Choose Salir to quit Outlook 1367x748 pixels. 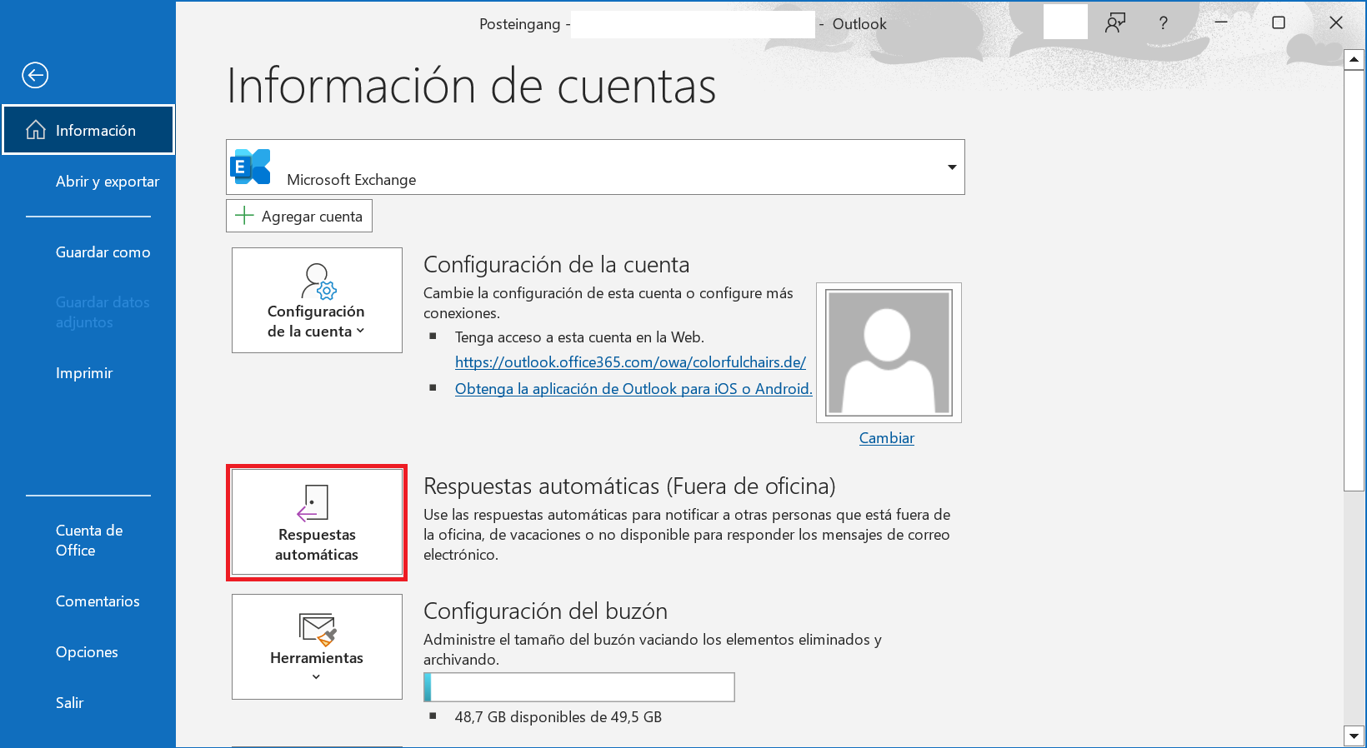69,703
